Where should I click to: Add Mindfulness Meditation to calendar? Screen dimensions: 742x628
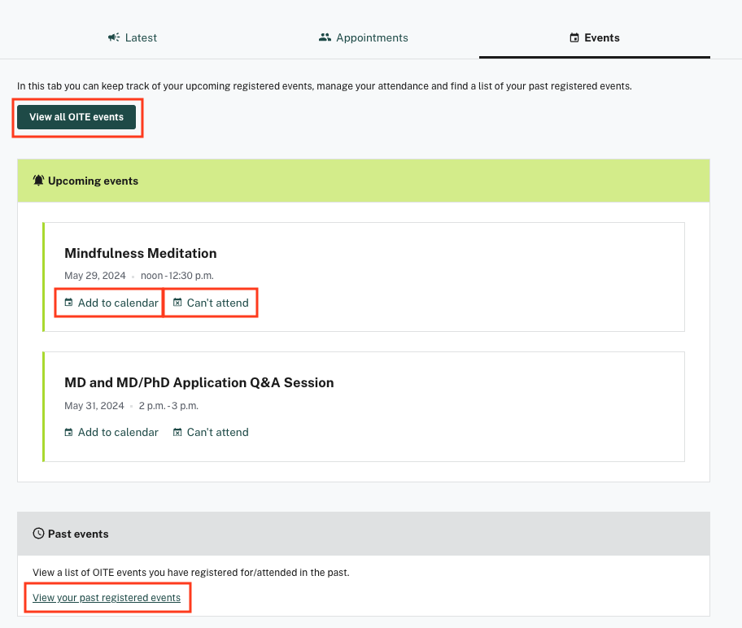pos(111,303)
